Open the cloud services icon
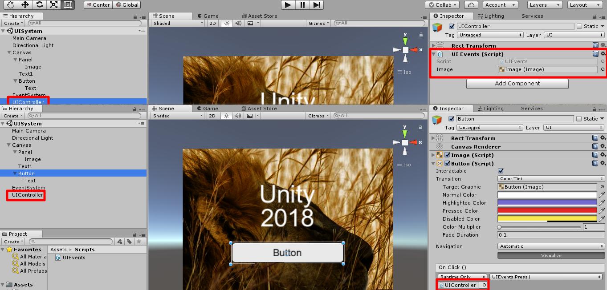The height and width of the screenshot is (290, 607). (471, 5)
